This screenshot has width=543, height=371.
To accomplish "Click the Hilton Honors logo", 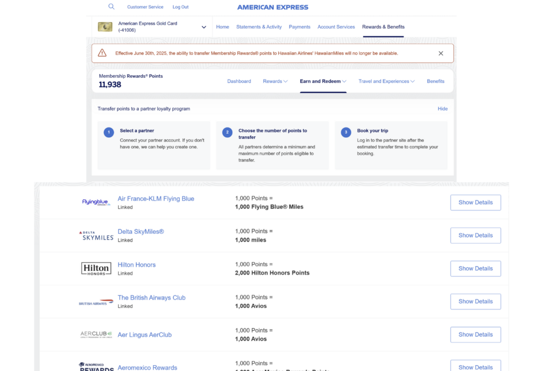I will (96, 269).
